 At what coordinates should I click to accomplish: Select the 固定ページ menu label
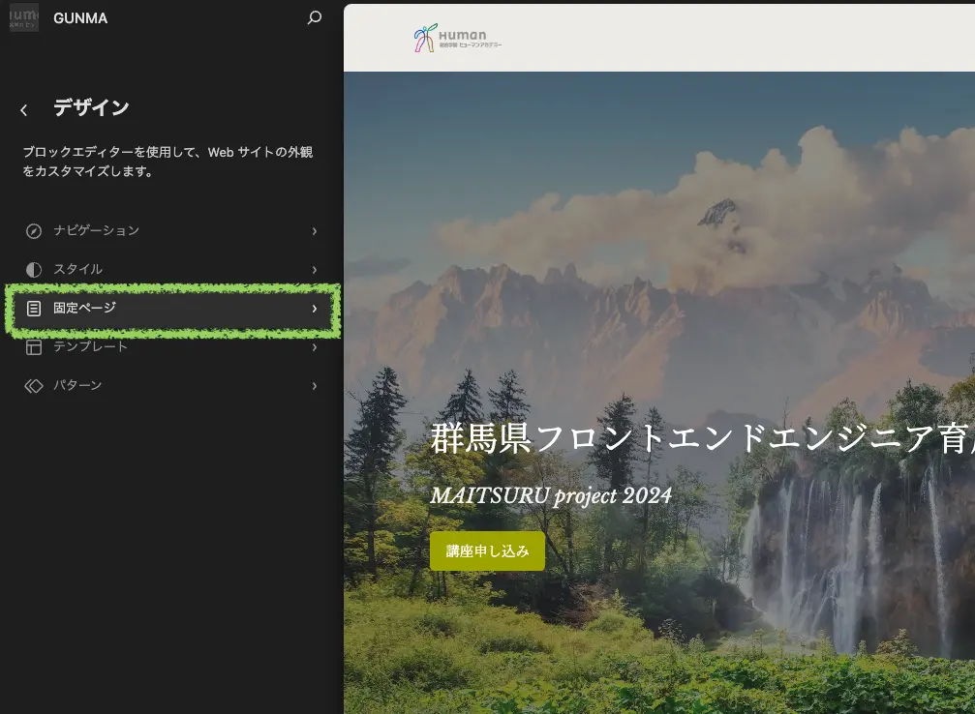(x=84, y=309)
